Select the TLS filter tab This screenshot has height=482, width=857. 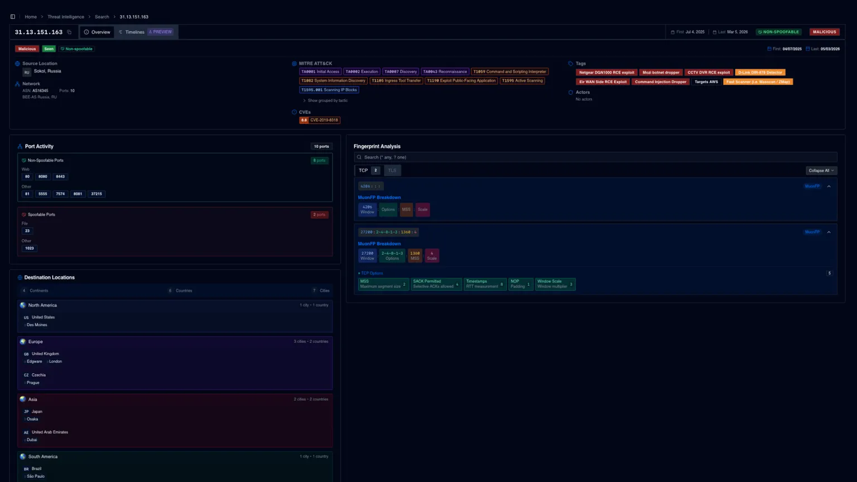[392, 170]
